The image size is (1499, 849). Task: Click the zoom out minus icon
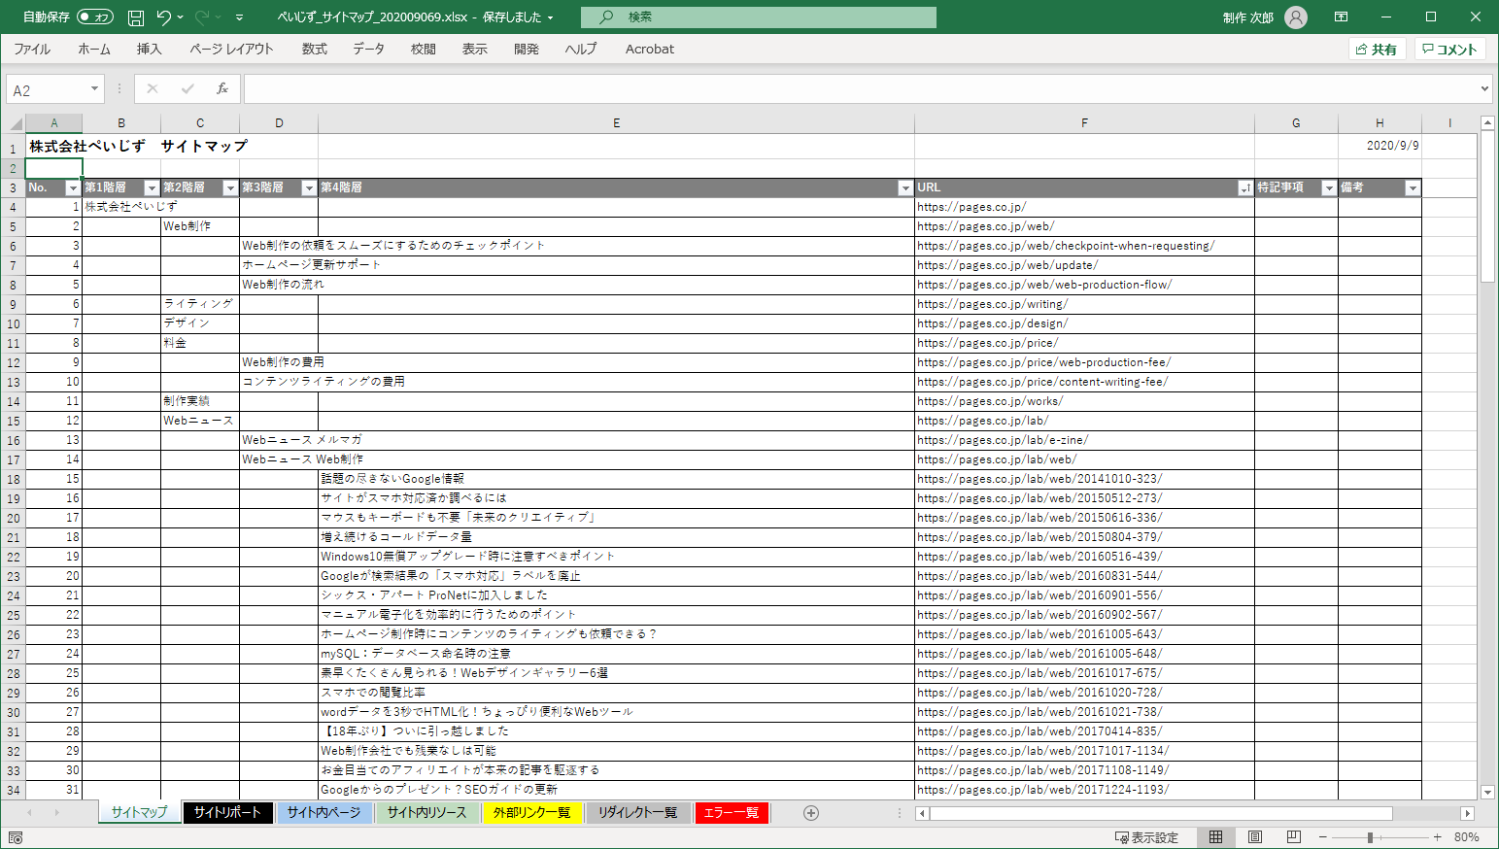click(1322, 837)
